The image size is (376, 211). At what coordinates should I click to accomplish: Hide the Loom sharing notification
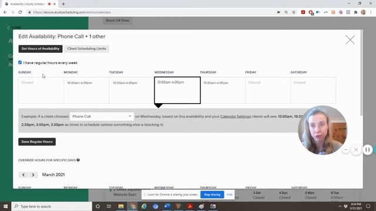[229, 195]
